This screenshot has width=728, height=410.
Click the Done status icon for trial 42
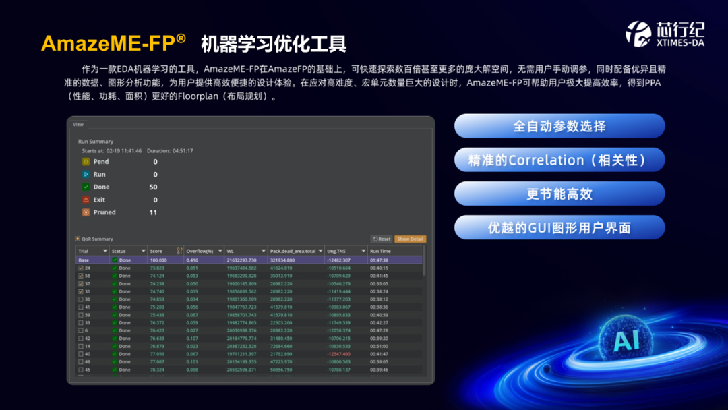pos(114,339)
